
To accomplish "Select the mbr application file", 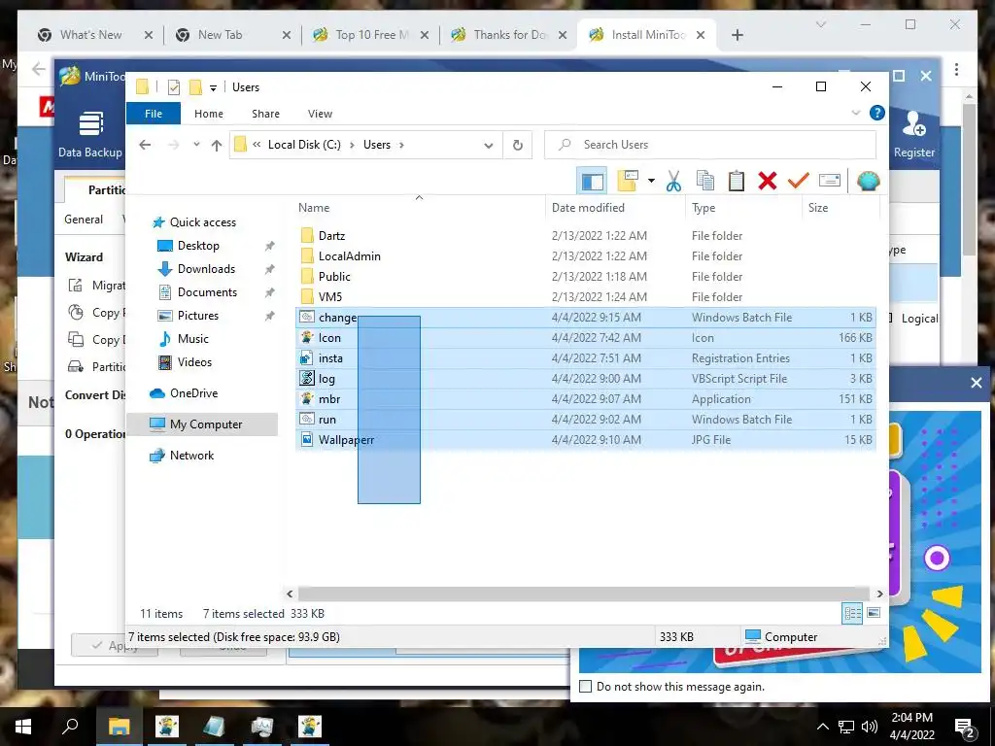I will [x=585, y=399].
